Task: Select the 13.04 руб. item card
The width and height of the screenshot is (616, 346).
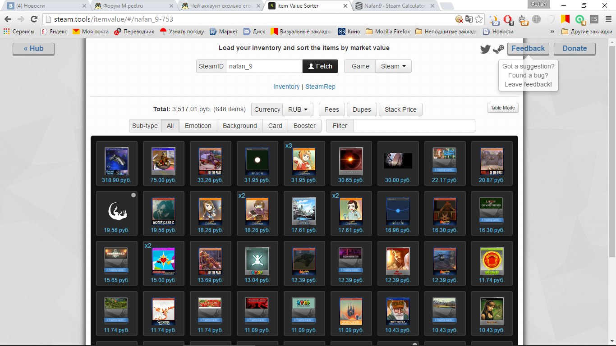Action: [x=257, y=263]
